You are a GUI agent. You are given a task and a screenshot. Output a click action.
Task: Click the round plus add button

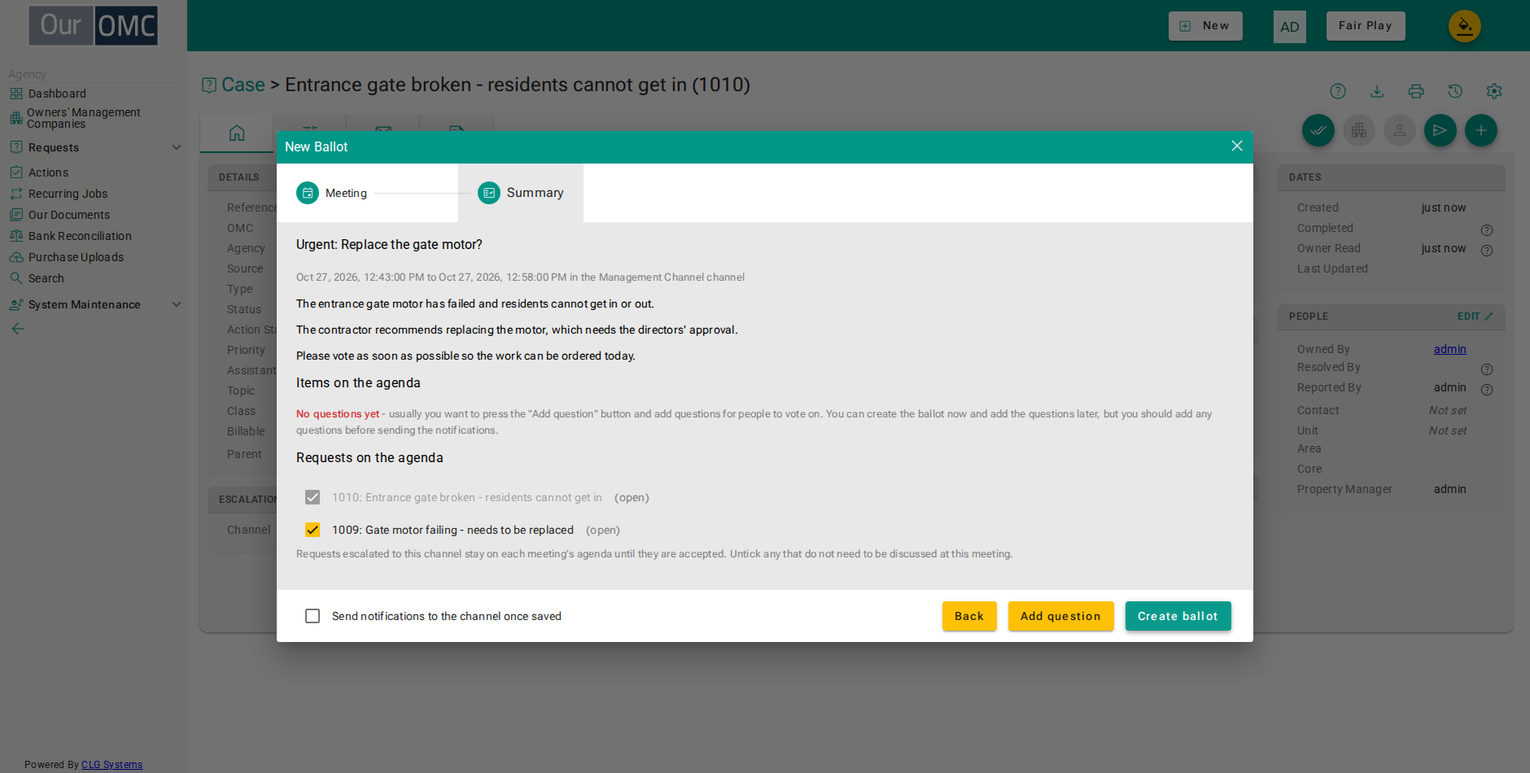(x=1481, y=130)
